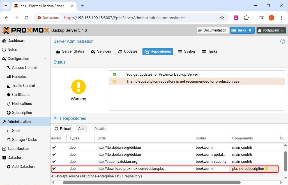Click the Types column header
Screen dimensions: 288x185
[x=81, y=138]
